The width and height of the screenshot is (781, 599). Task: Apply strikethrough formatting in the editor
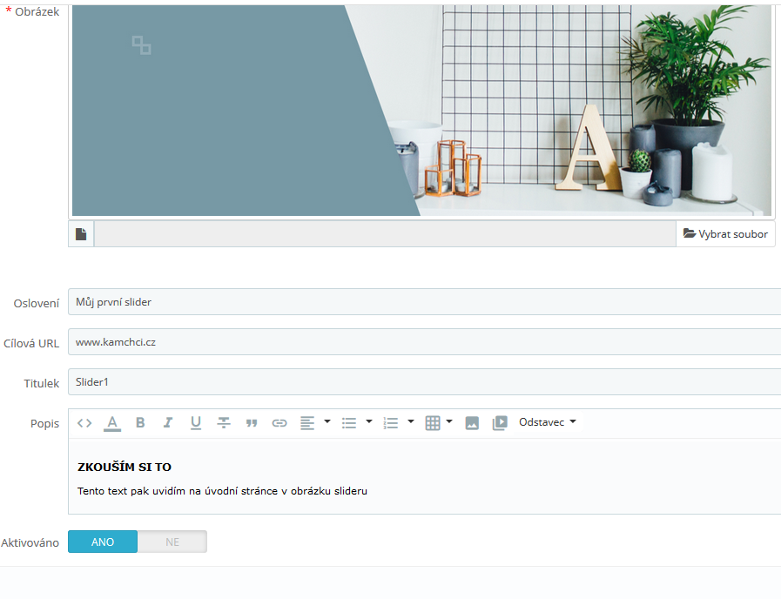pyautogui.click(x=224, y=423)
